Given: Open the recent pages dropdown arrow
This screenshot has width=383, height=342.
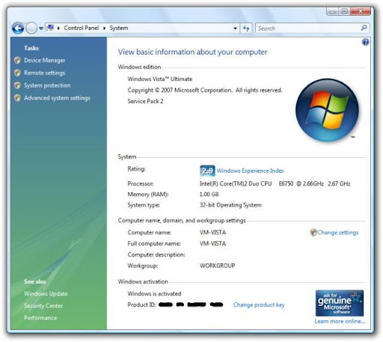Looking at the screenshot, I should (x=41, y=28).
